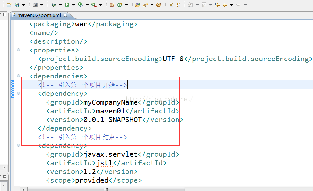This screenshot has height=191, width=313.
Task: Open the web browser toolbar icon
Action: coord(17,5)
